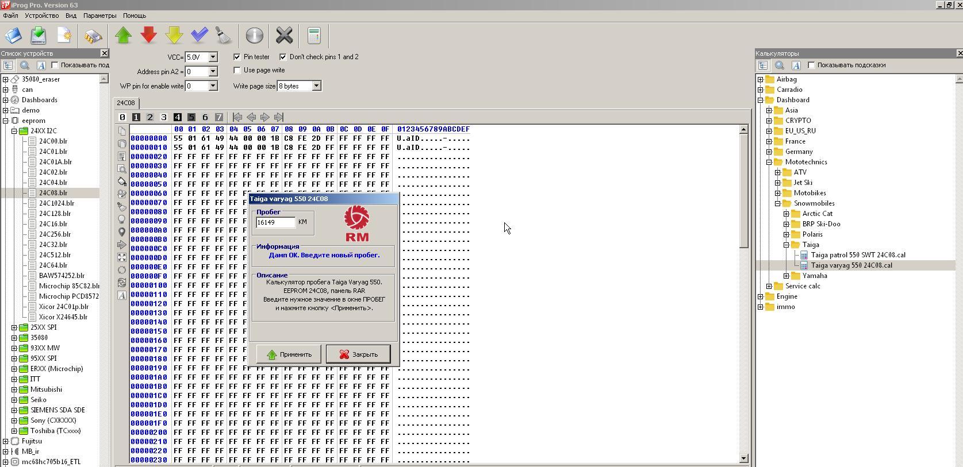Screen dimensions: 963x467
Task: Open the Вид menu
Action: 71,16
